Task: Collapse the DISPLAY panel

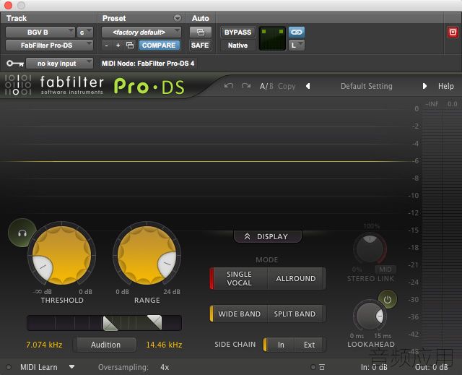Action: [267, 236]
